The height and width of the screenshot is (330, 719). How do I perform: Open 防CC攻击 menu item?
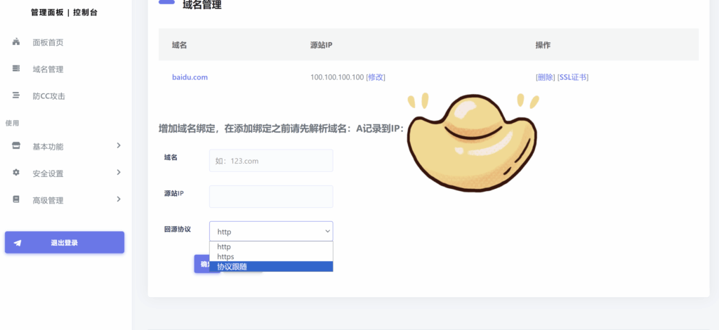click(48, 96)
